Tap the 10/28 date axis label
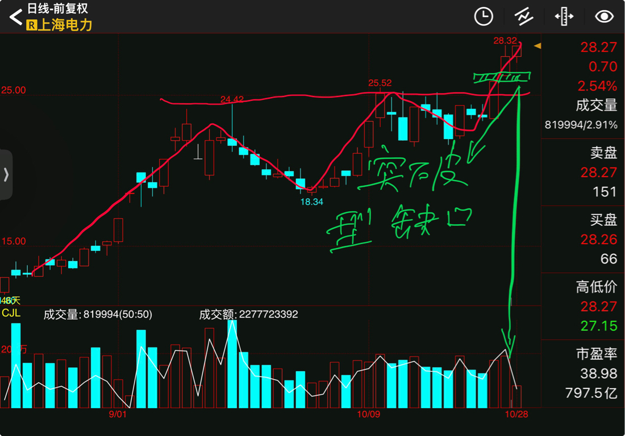Image resolution: width=625 pixels, height=436 pixels. point(516,414)
